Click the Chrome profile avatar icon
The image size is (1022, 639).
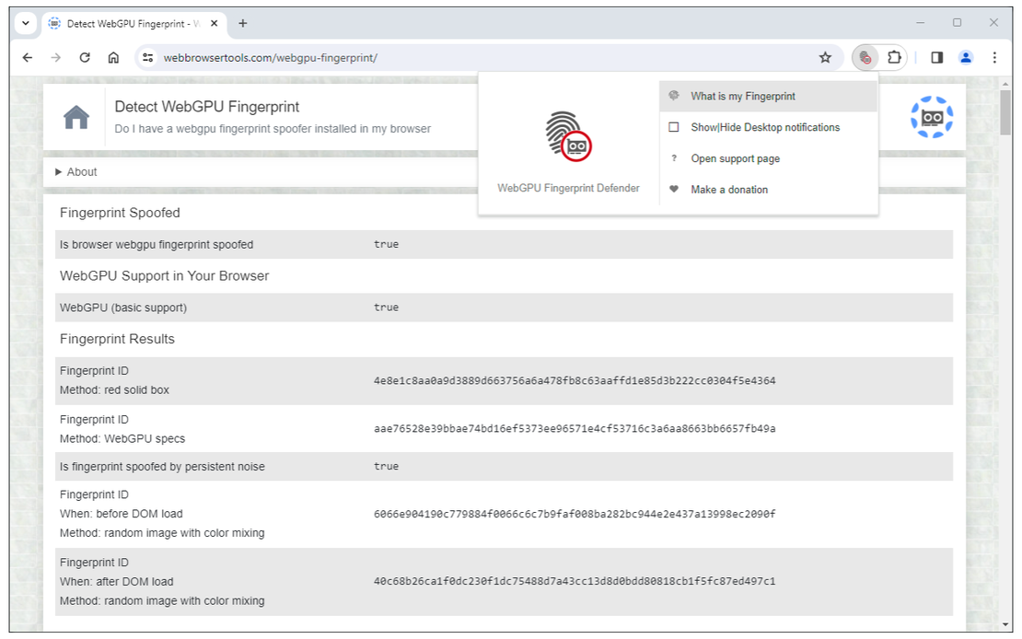point(966,56)
